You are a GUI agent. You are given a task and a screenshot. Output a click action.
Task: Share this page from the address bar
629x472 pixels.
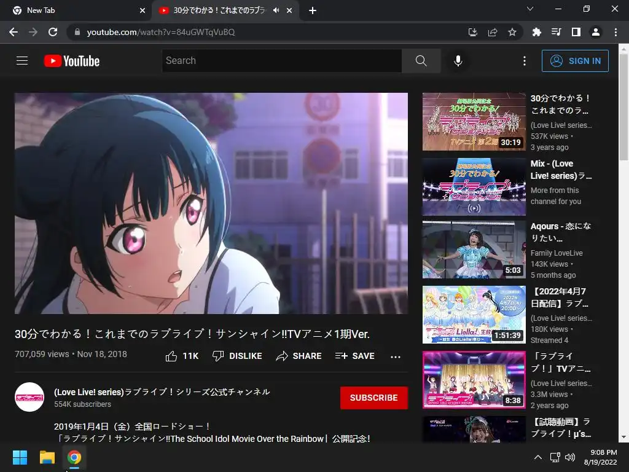point(493,32)
